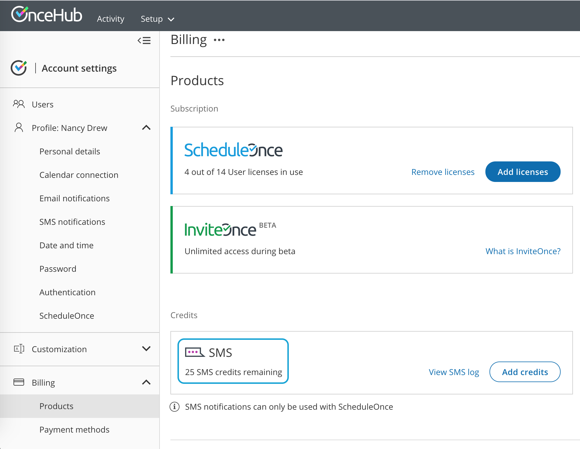This screenshot has width=580, height=449.
Task: Open Payment methods in the sidebar
Action: tap(74, 430)
